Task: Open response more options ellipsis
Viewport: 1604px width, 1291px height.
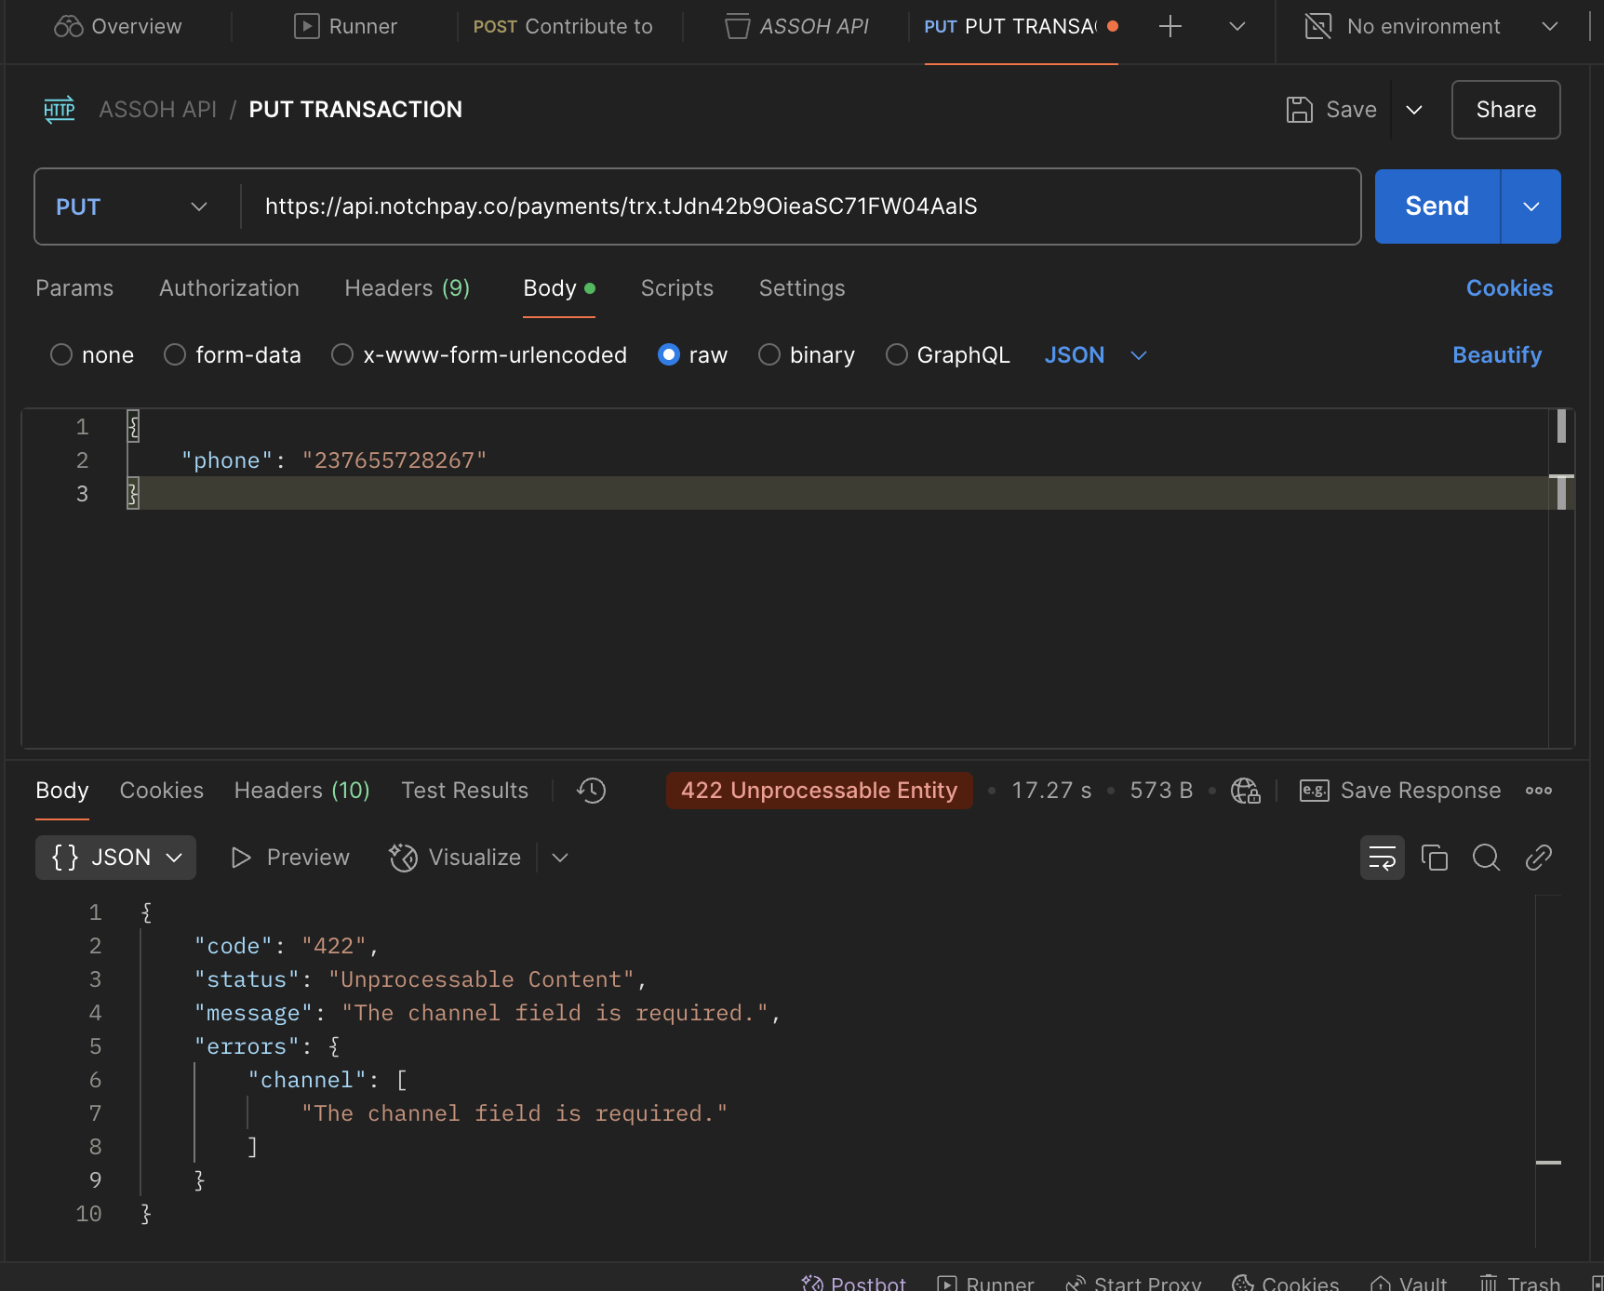Action: click(1539, 791)
